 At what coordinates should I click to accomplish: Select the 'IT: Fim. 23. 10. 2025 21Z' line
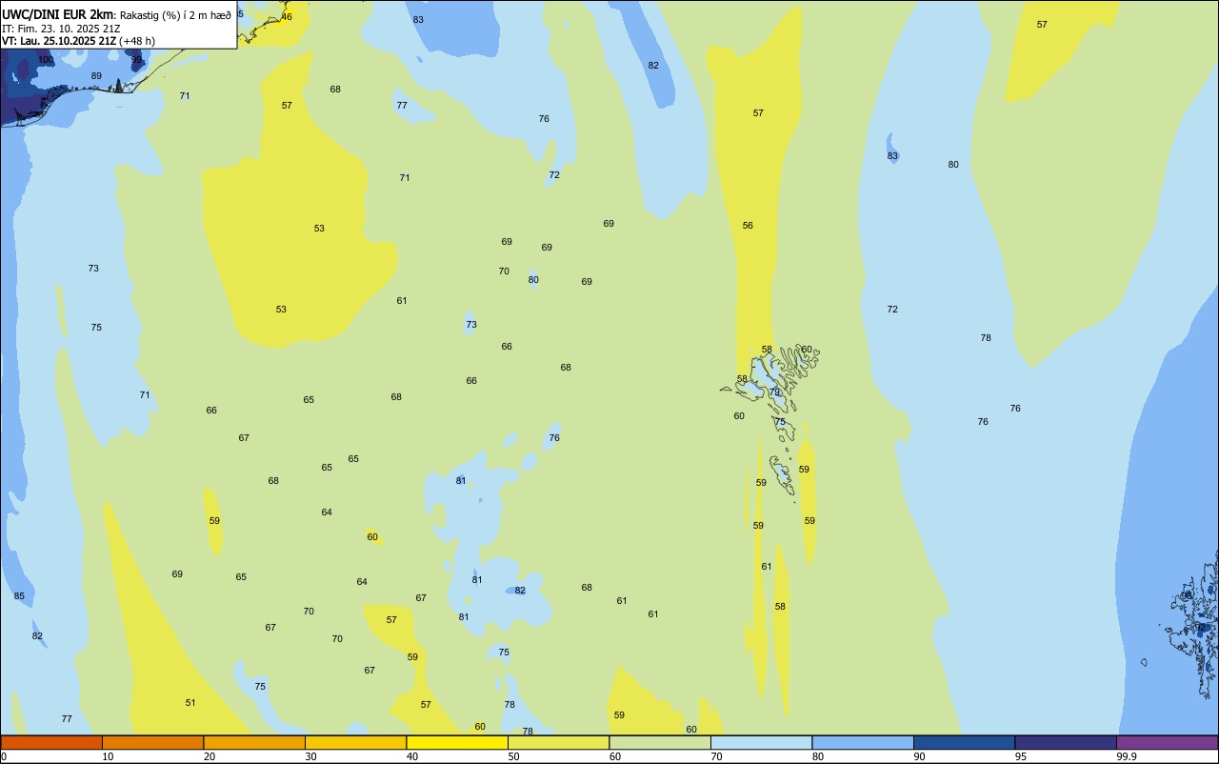[61, 28]
